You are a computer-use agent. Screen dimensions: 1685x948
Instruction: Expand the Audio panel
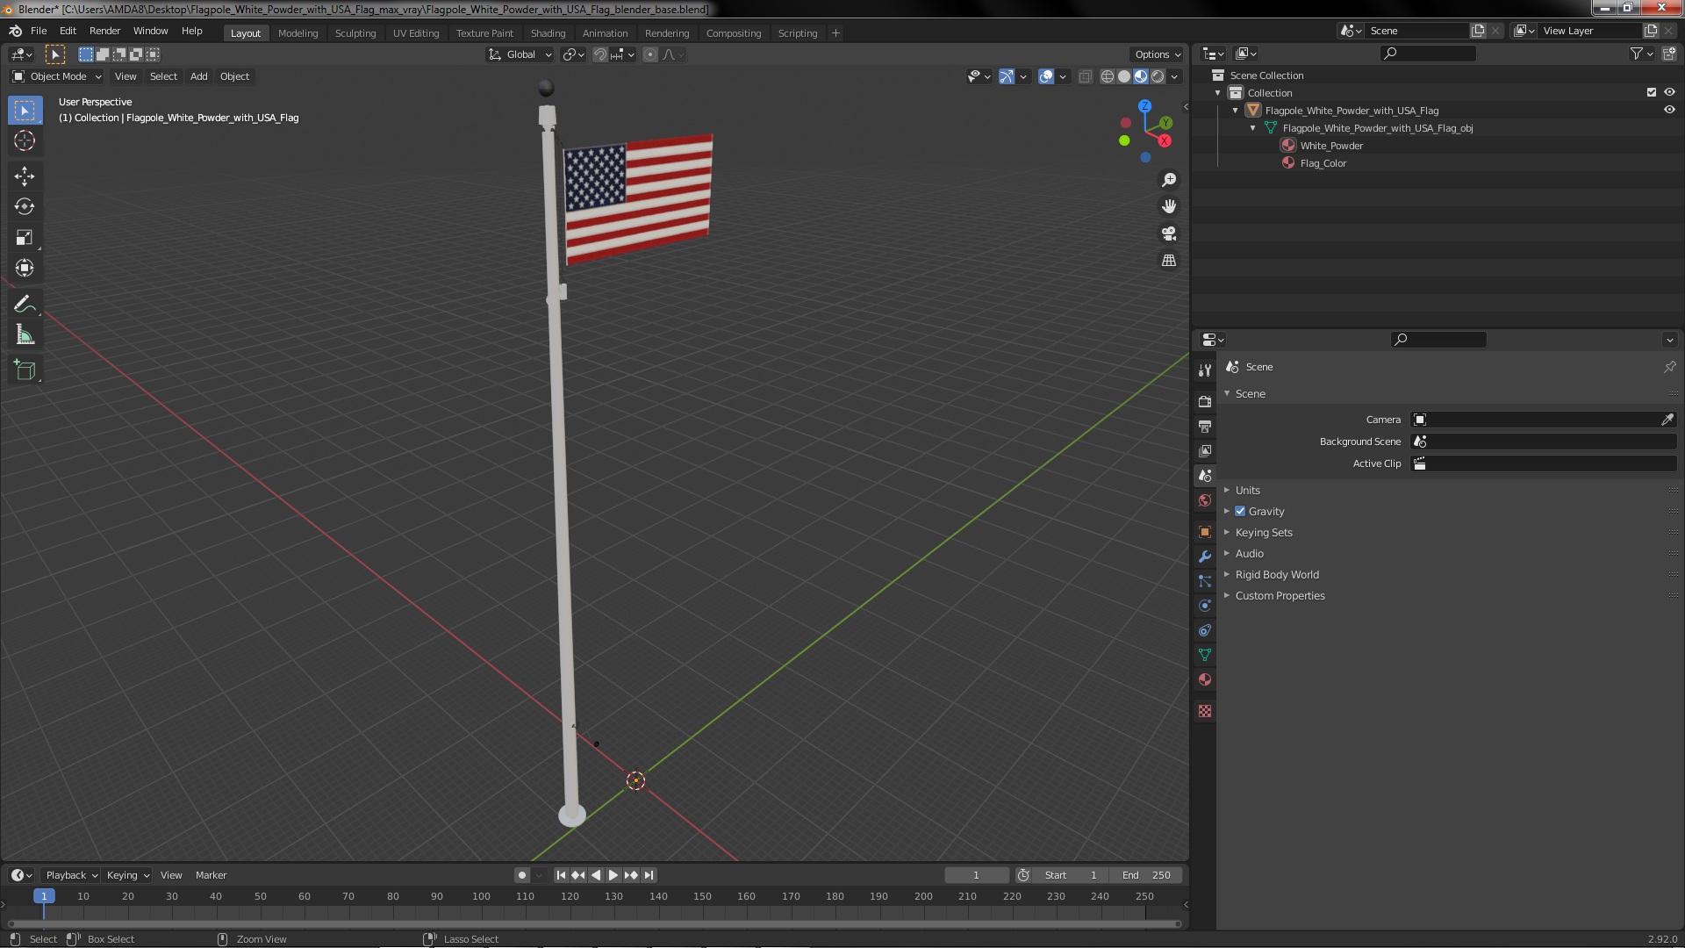(1250, 554)
